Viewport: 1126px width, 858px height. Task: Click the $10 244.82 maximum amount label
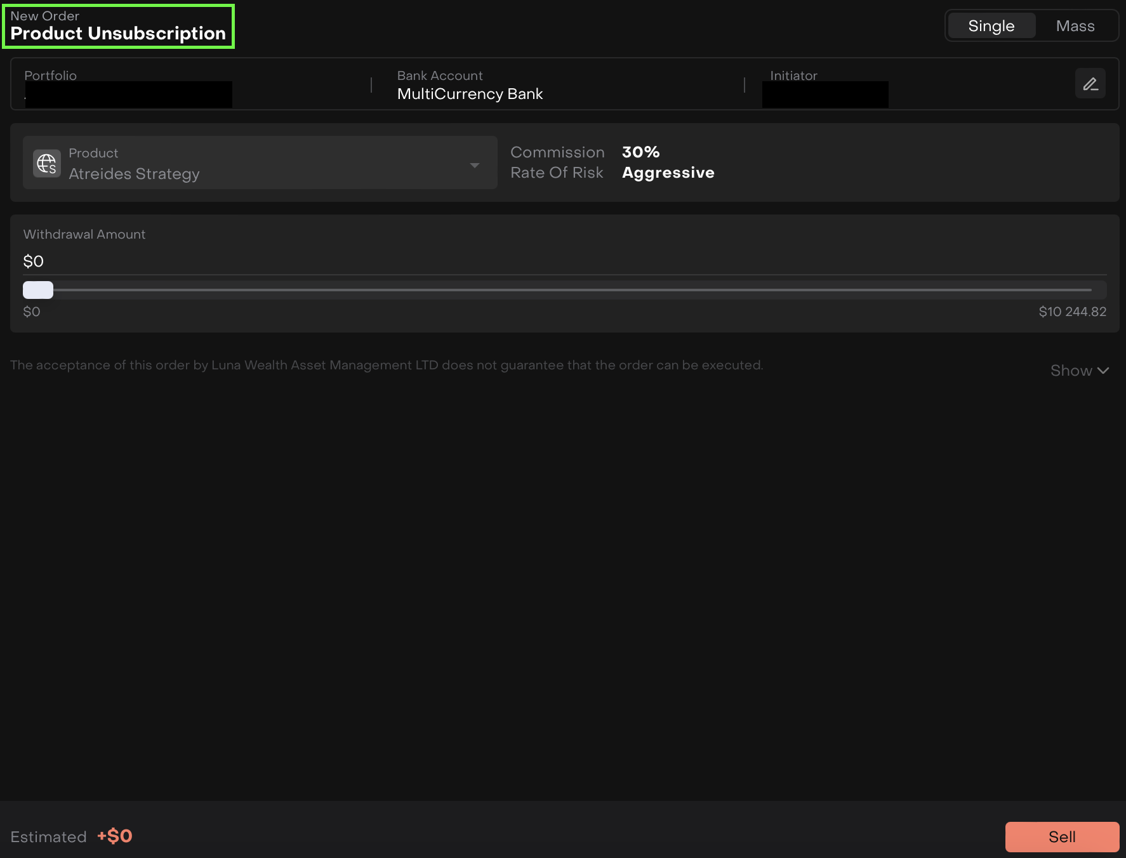pyautogui.click(x=1071, y=312)
